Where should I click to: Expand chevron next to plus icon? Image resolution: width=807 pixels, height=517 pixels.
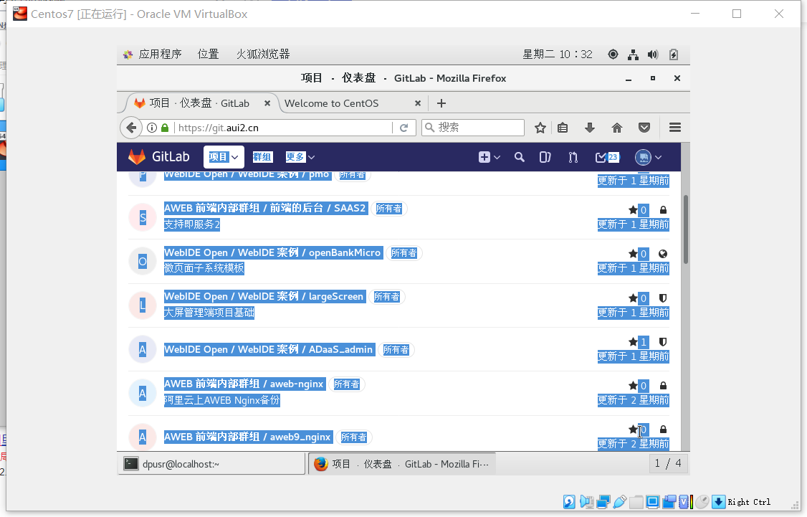[x=497, y=158]
